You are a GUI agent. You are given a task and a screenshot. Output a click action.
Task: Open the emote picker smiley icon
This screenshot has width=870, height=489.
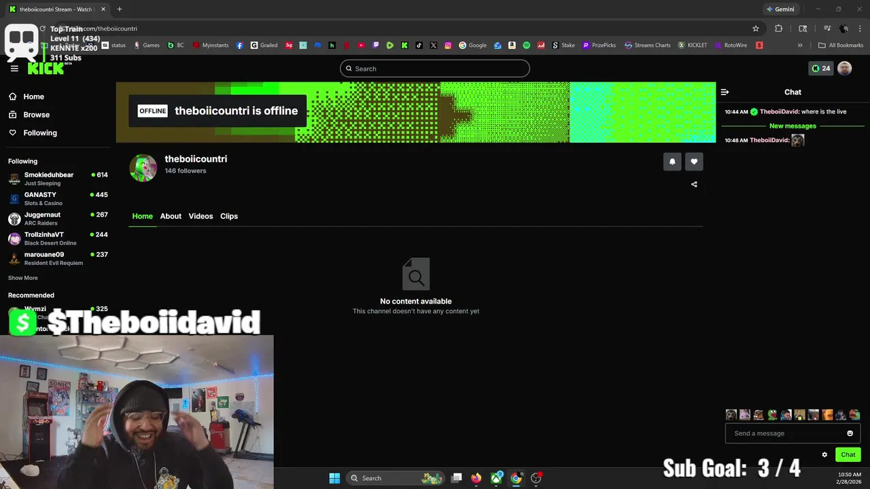click(x=850, y=433)
